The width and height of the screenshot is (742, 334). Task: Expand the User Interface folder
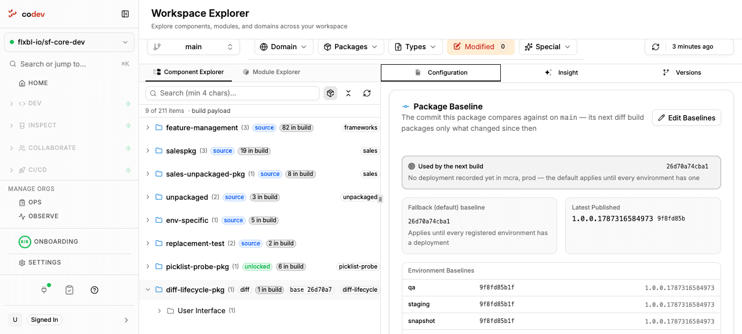159,311
